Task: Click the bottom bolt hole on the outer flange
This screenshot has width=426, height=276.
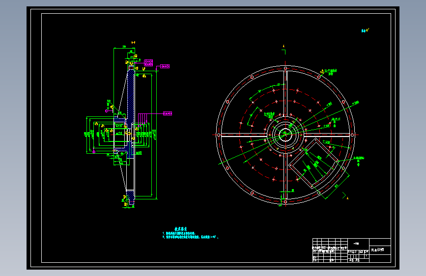Action: tap(285, 201)
